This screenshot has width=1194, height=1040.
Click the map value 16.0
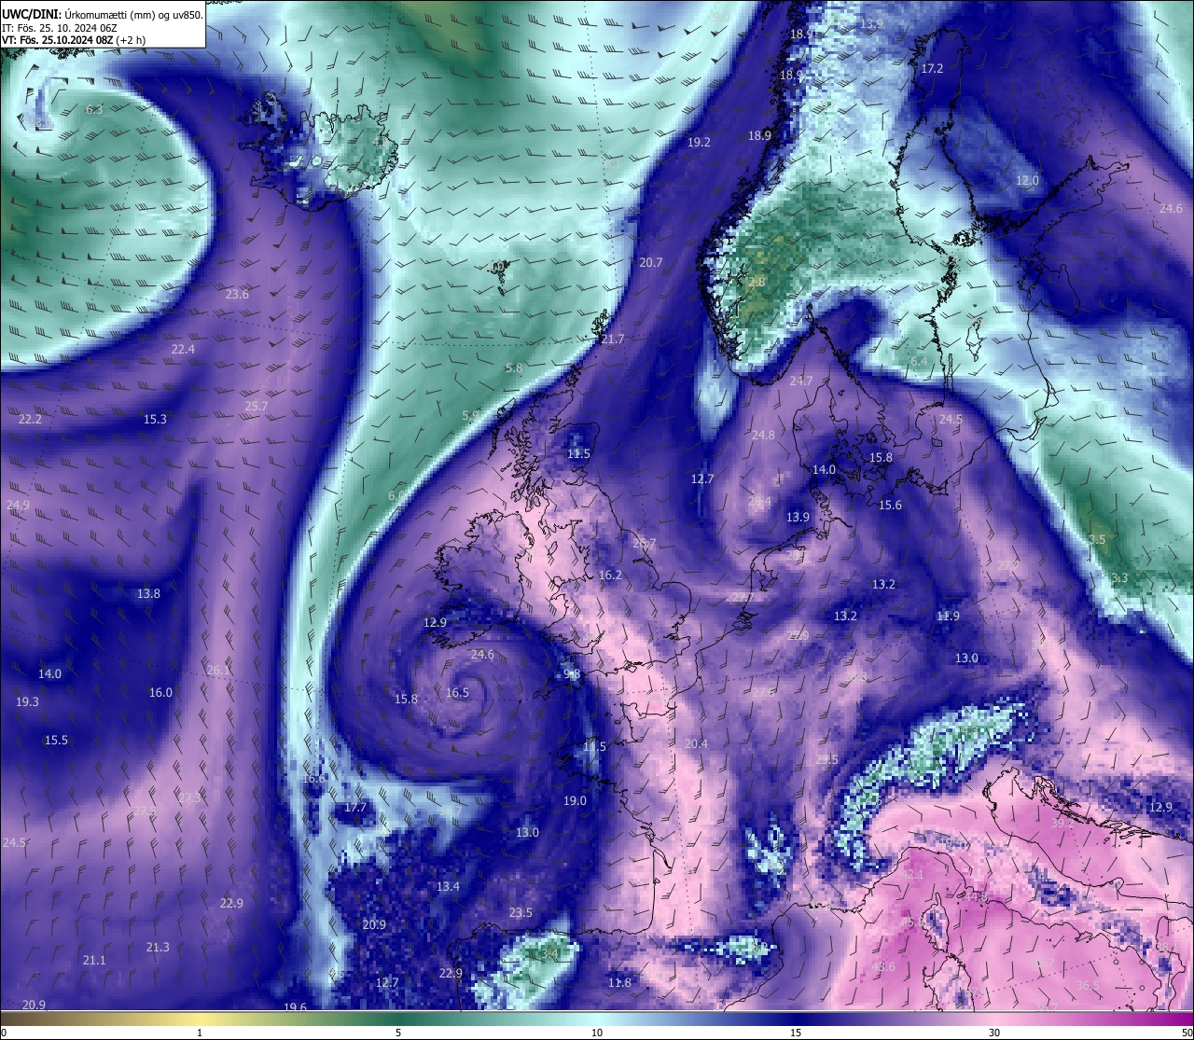coord(160,692)
